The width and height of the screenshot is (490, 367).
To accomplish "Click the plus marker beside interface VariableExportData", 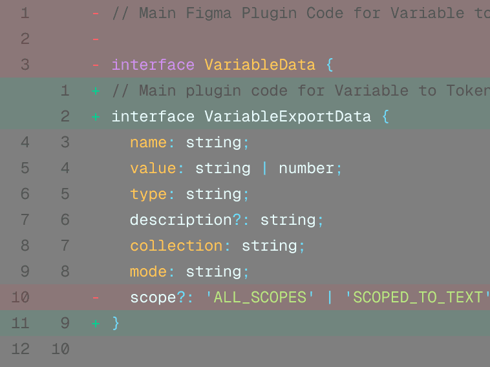I will [x=96, y=116].
